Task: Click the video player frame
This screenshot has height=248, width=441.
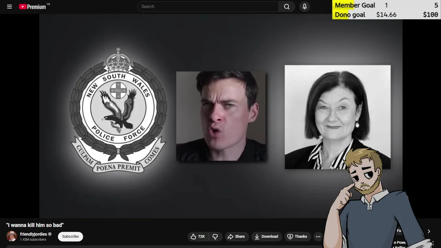Action: click(x=220, y=116)
